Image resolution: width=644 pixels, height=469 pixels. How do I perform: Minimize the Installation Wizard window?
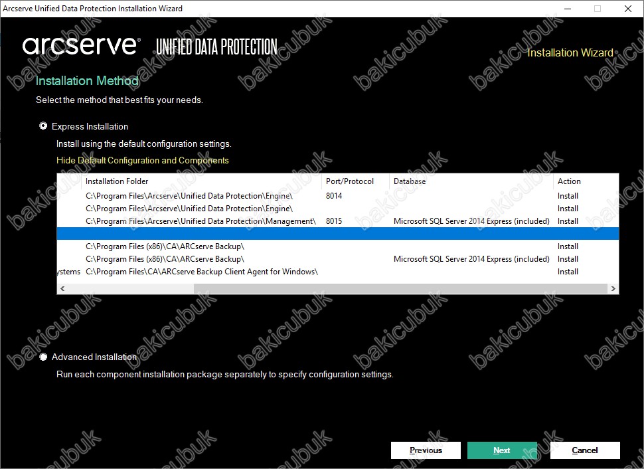pos(568,9)
